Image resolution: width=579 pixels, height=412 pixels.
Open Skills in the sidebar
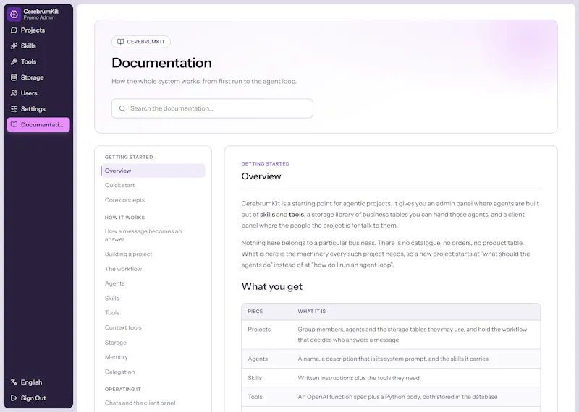click(x=38, y=46)
